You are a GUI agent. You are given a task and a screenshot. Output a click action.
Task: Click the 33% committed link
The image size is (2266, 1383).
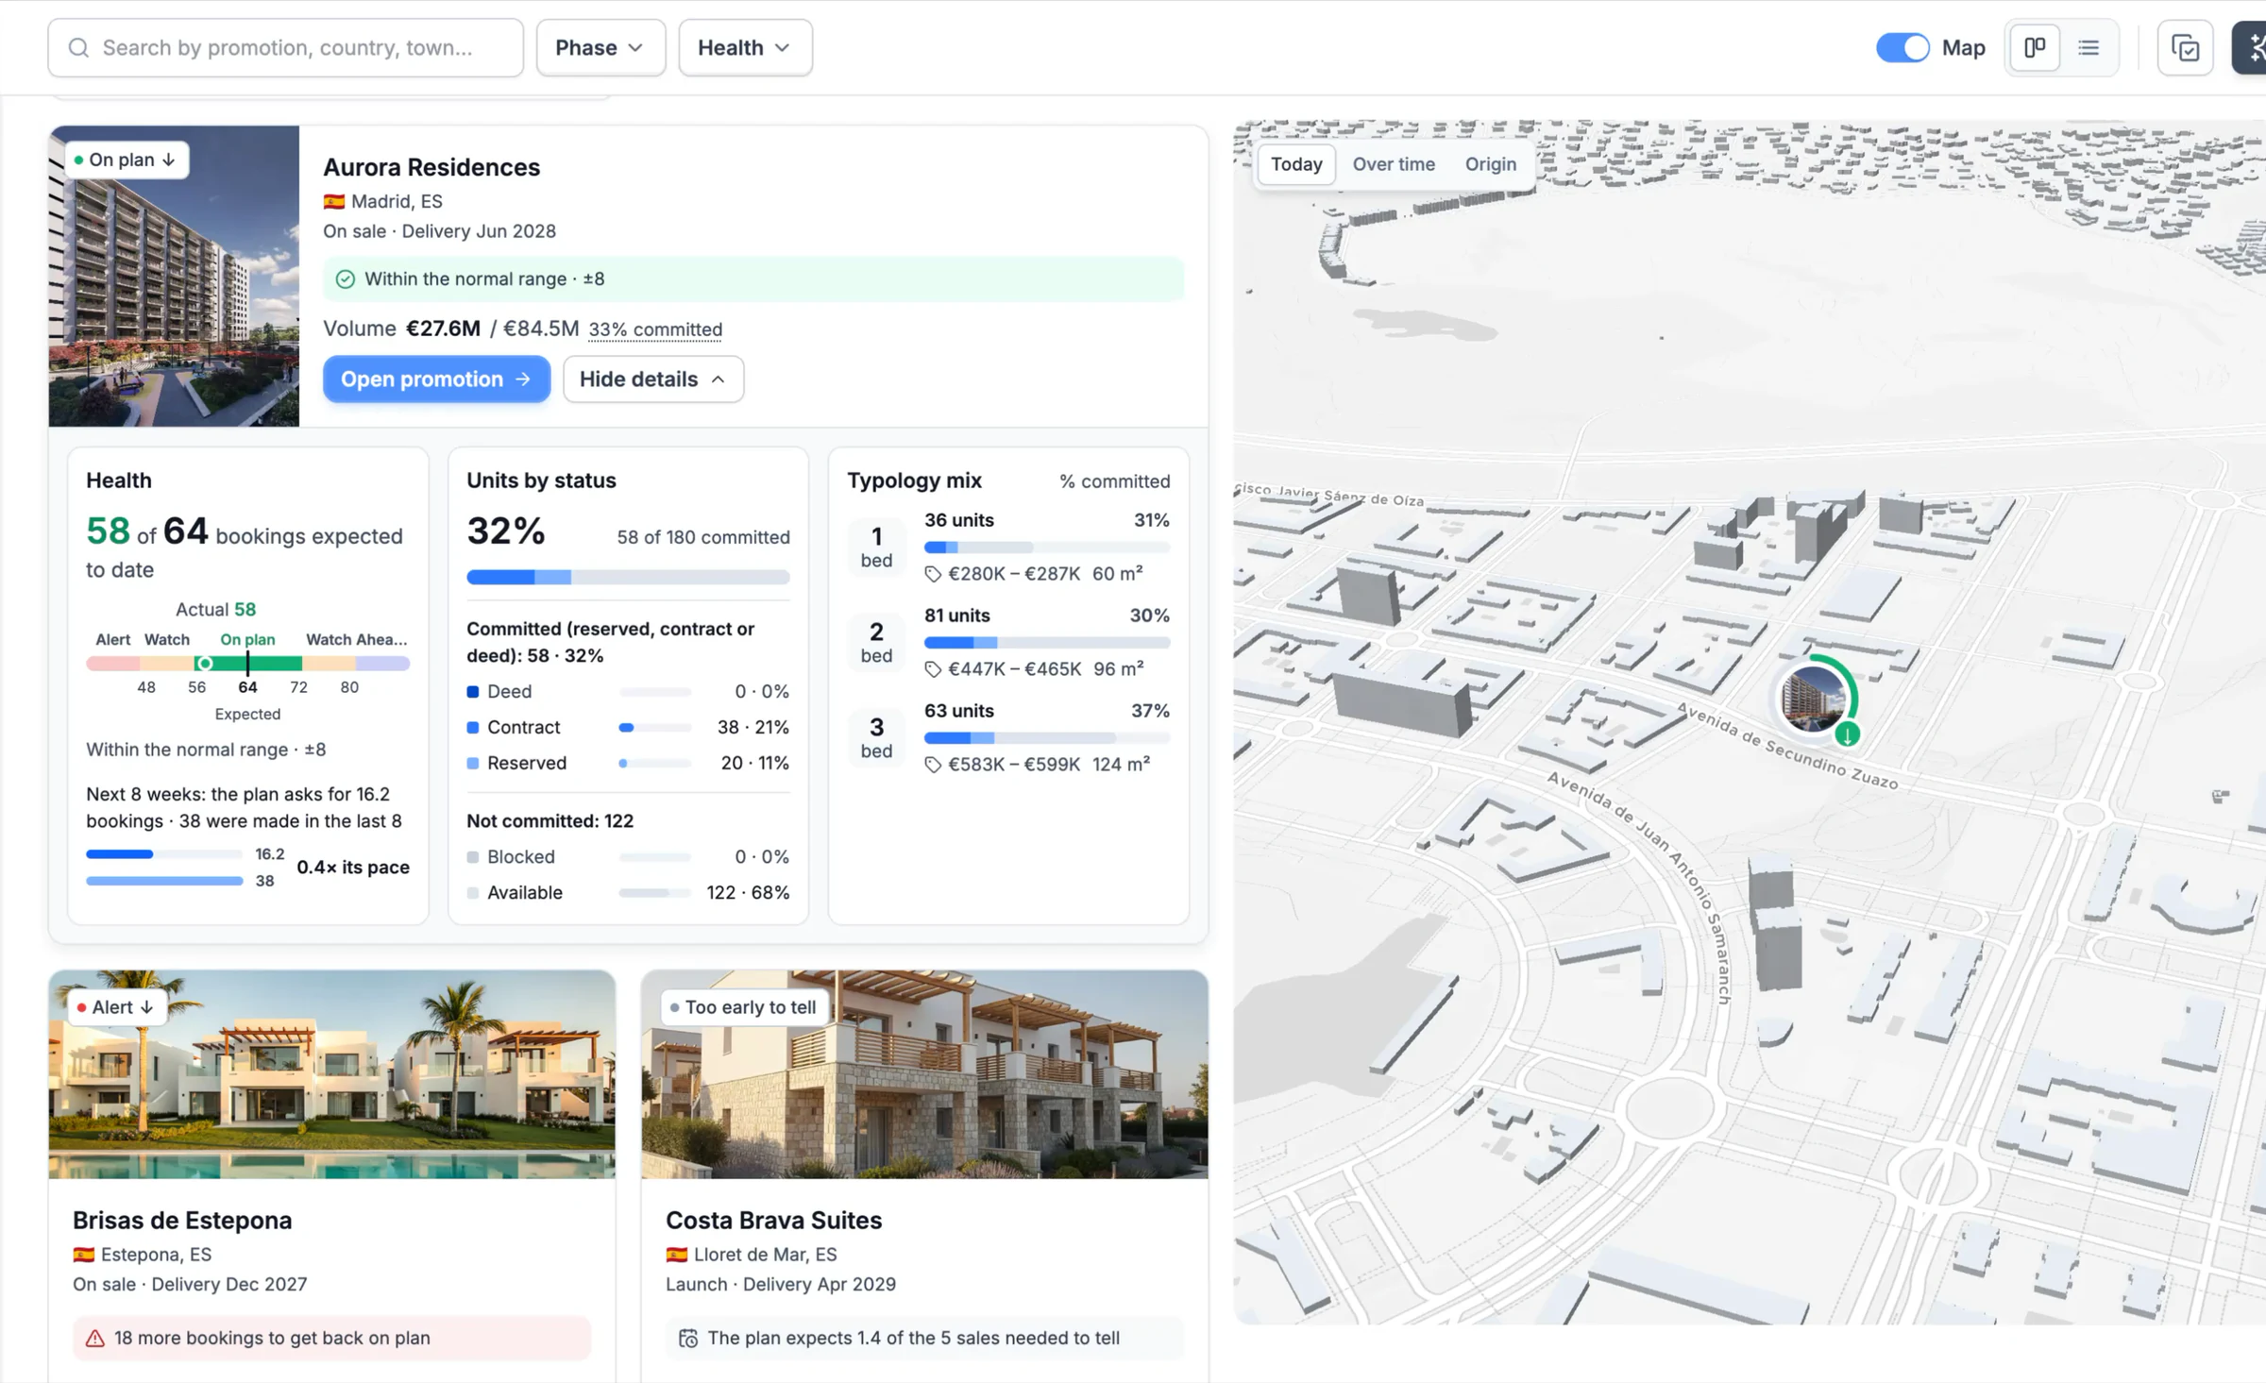point(655,329)
